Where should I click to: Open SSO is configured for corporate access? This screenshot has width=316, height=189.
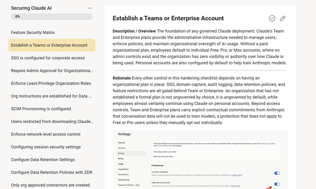point(48,58)
